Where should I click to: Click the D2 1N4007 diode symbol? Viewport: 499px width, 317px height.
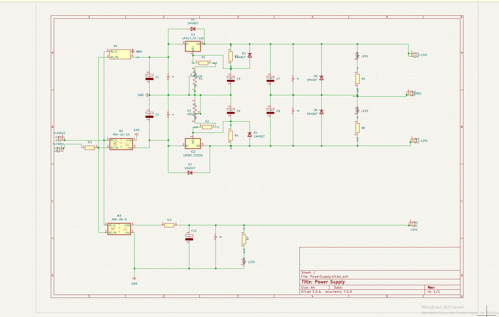(190, 172)
